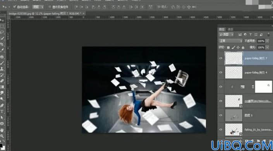The height and width of the screenshot is (151, 273).
Task: Select the paper-falling 拷贝 4 layer thumbnail
Action: point(234,73)
